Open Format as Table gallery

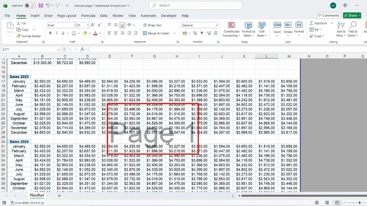point(249,29)
